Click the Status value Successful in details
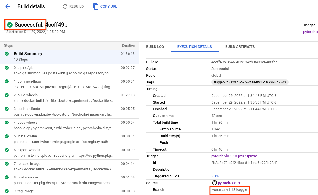This screenshot has height=195, width=318. pyautogui.click(x=220, y=69)
